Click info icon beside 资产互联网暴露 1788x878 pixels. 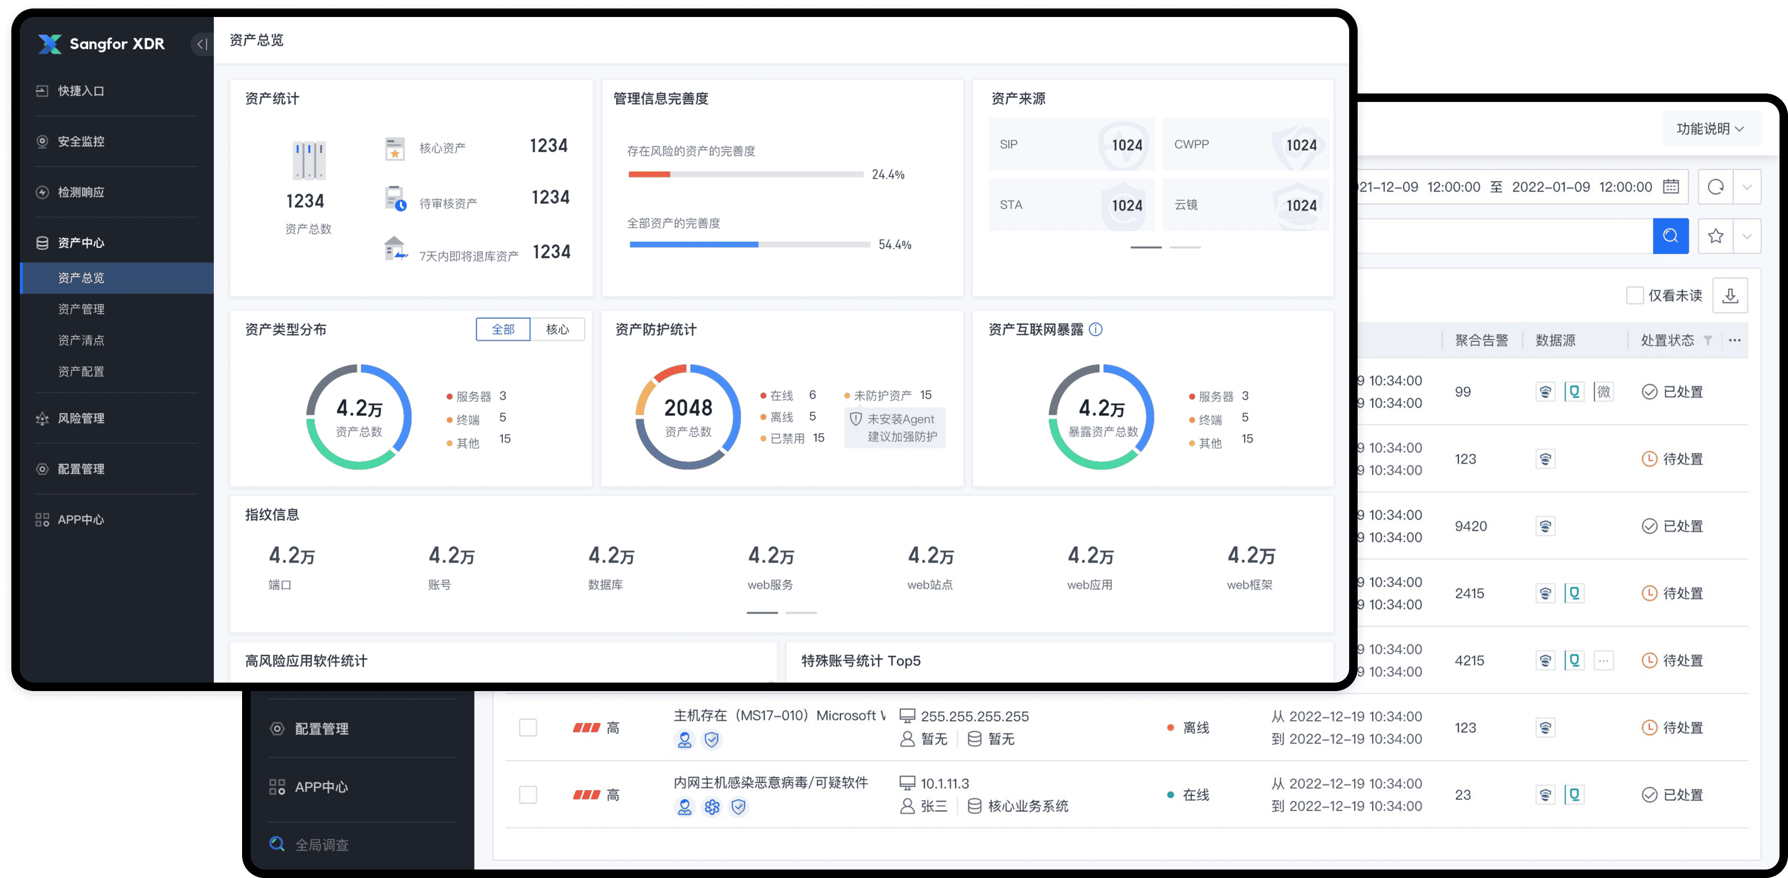pos(1095,329)
